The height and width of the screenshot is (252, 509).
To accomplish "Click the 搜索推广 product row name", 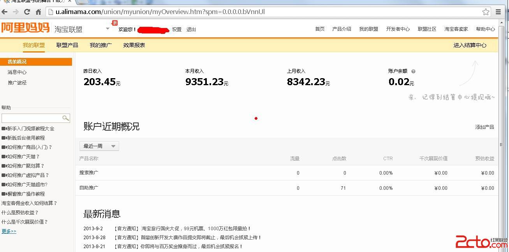I will 89,173.
